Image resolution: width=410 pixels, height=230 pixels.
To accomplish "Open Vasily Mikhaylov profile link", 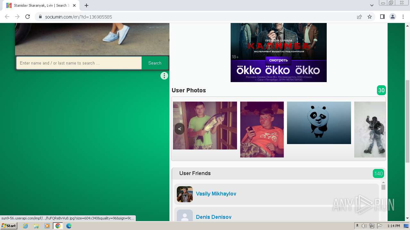I will click(x=216, y=194).
